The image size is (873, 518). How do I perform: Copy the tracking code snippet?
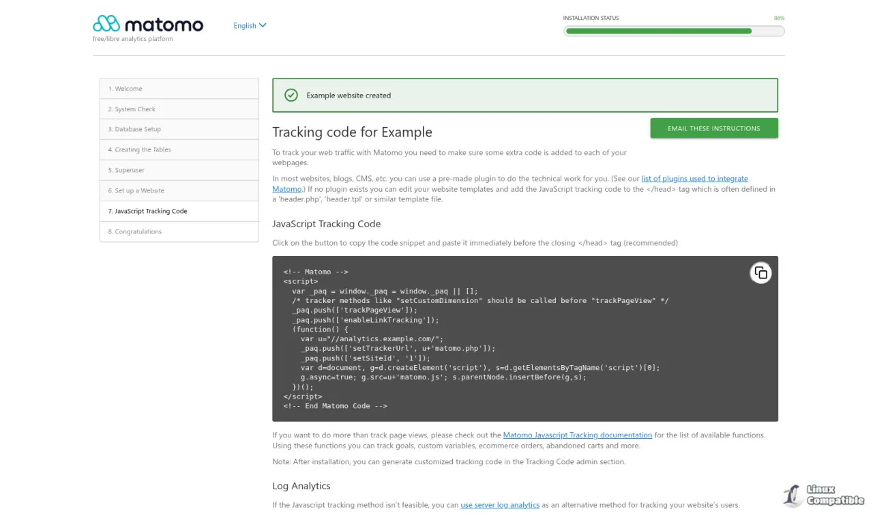click(x=760, y=273)
